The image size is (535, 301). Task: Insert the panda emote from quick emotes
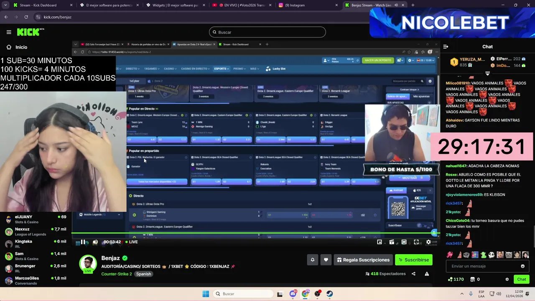(492, 255)
